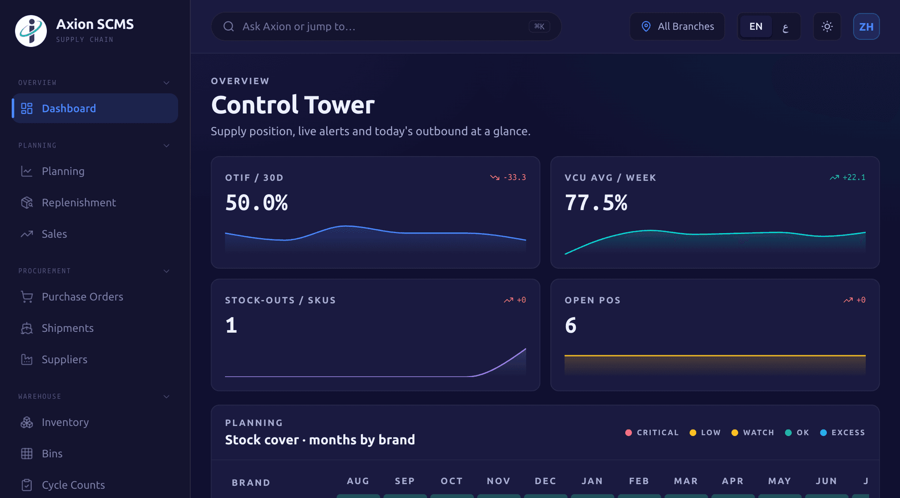The height and width of the screenshot is (498, 900).
Task: Toggle light theme with sun icon
Action: tap(827, 26)
